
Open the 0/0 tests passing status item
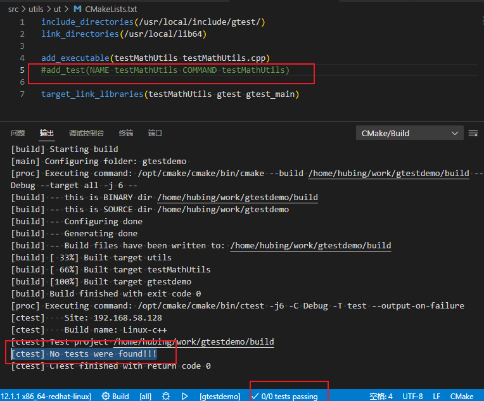(x=284, y=396)
